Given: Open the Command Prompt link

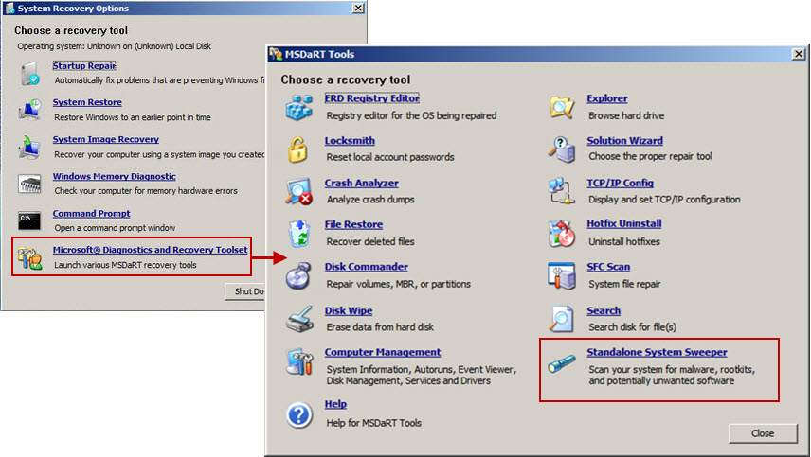Looking at the screenshot, I should point(92,213).
